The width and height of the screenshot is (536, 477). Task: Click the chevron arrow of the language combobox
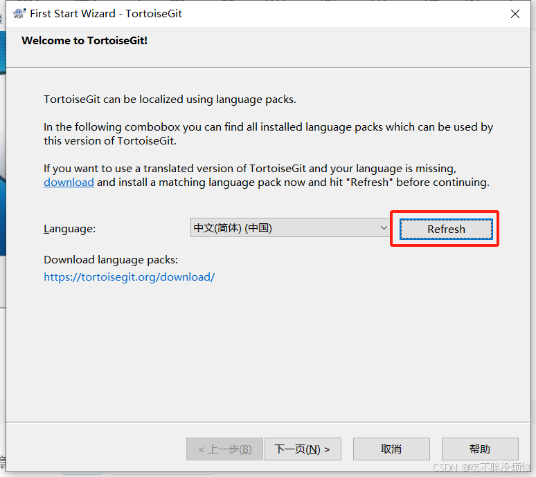pyautogui.click(x=384, y=227)
